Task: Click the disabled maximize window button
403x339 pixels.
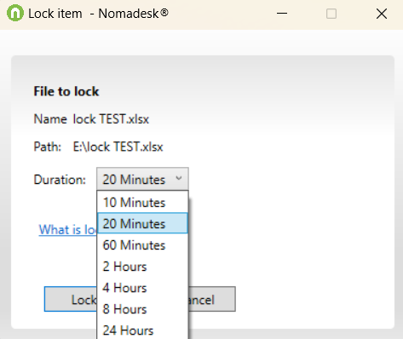Action: [x=331, y=14]
